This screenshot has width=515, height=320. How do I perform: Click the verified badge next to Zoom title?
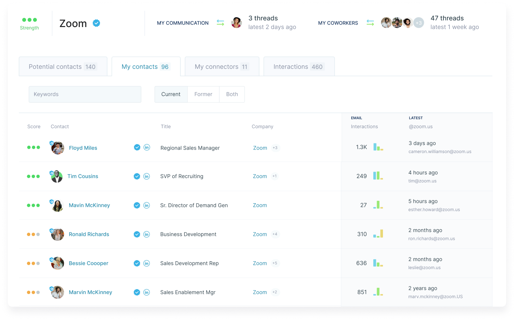tap(96, 23)
